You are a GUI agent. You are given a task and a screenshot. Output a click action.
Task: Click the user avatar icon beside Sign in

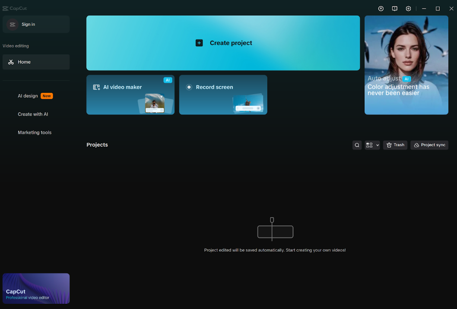point(13,25)
